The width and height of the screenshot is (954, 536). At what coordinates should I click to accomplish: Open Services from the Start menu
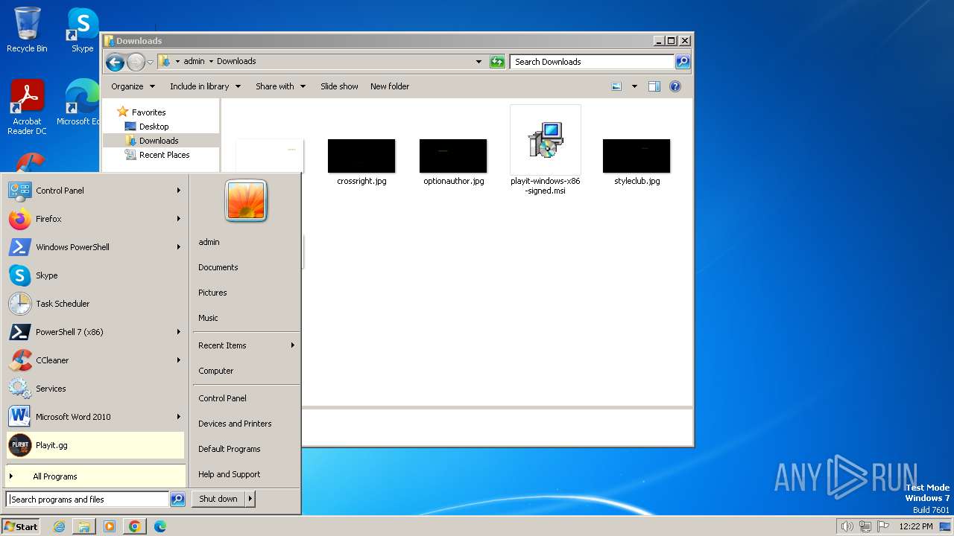tap(95, 389)
